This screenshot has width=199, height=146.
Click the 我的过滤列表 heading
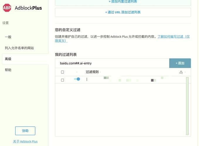66,55
